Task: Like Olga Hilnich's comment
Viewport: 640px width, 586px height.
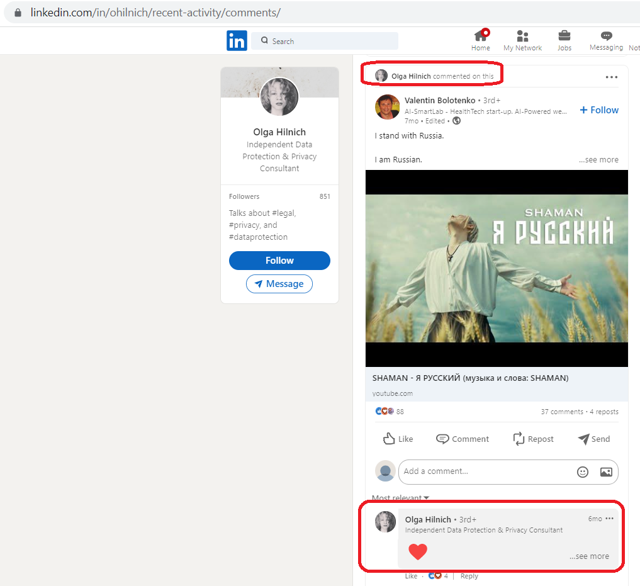Action: [x=411, y=576]
